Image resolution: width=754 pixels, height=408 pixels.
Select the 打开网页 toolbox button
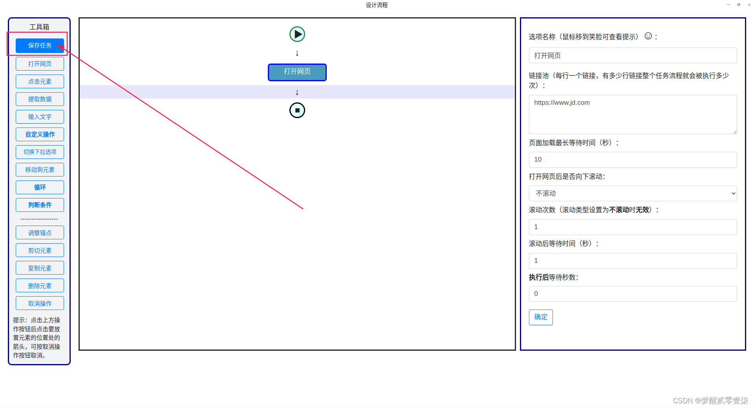tap(40, 64)
